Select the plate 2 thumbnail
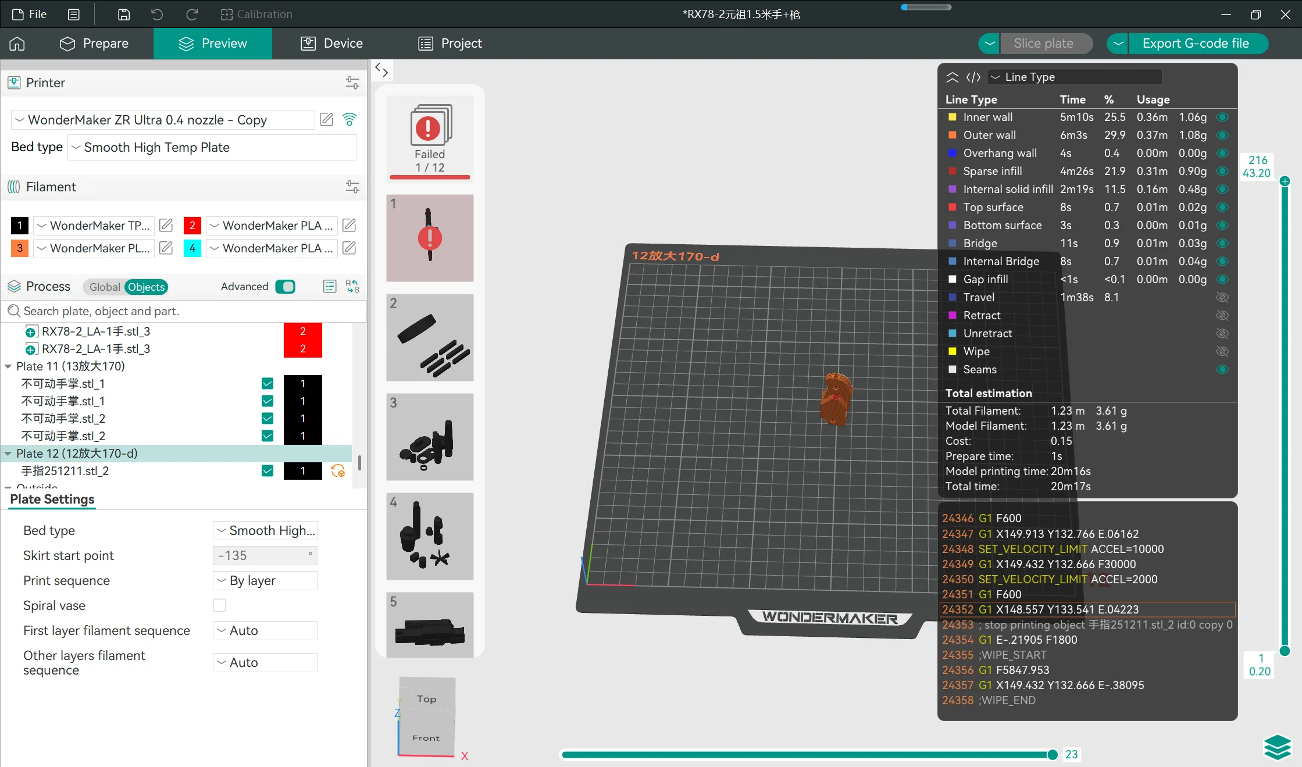 (430, 337)
